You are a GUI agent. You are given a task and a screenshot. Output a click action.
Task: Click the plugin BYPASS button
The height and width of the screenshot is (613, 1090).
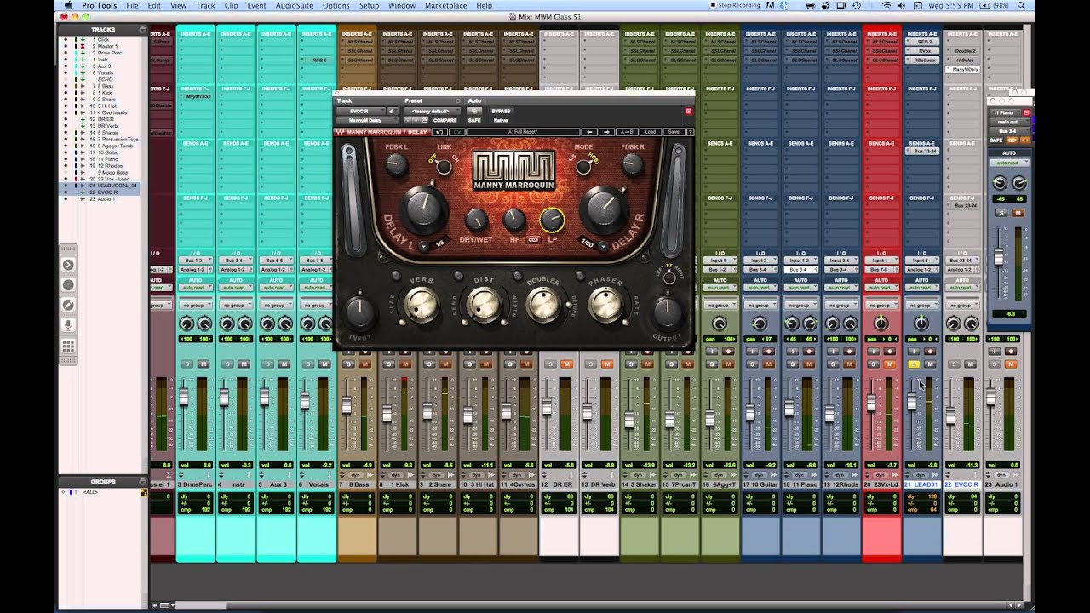click(501, 112)
